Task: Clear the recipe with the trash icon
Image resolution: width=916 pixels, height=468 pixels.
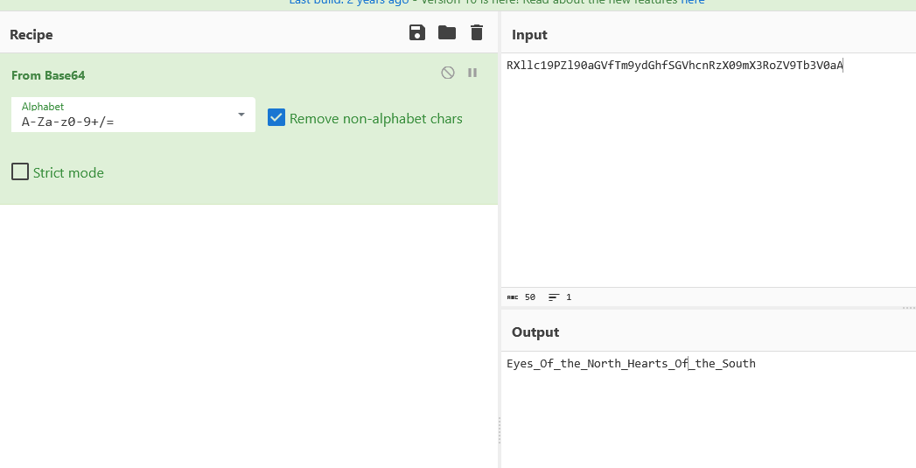Action: 477,33
